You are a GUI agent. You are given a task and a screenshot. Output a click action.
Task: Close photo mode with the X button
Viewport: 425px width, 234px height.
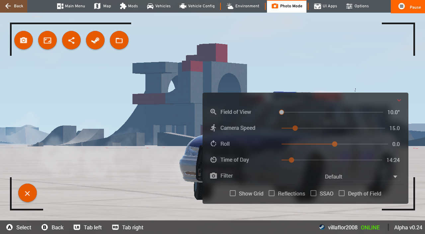[28, 193]
